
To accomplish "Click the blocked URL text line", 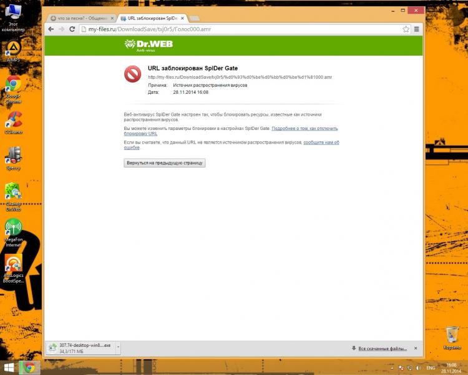I will (240, 77).
